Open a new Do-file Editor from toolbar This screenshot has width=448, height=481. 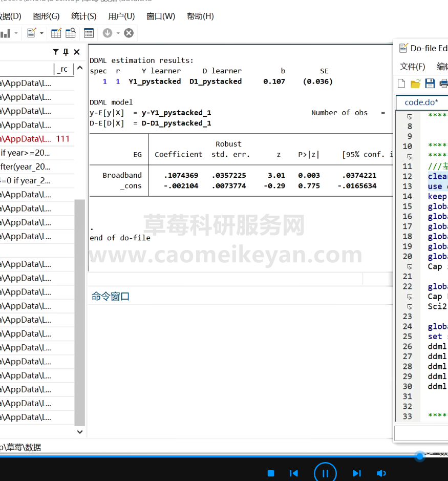pos(32,33)
